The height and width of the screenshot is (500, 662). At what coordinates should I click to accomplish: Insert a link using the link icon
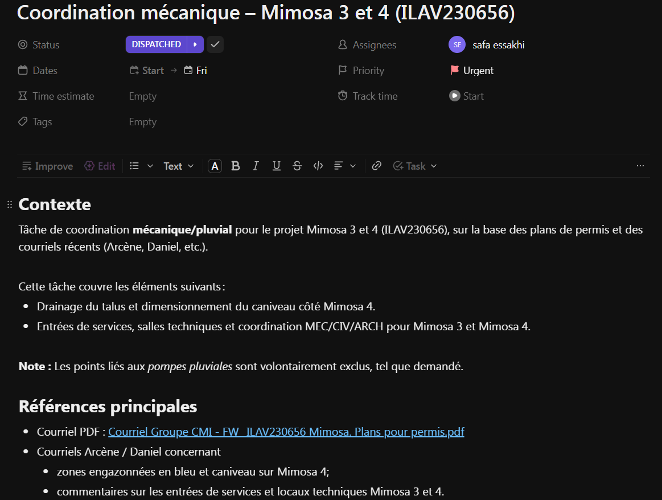pyautogui.click(x=376, y=166)
